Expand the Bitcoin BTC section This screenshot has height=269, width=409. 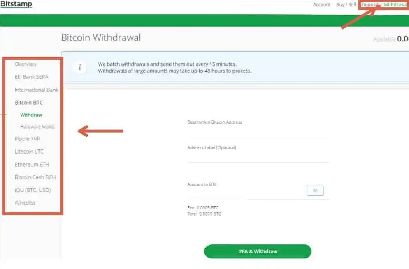29,103
